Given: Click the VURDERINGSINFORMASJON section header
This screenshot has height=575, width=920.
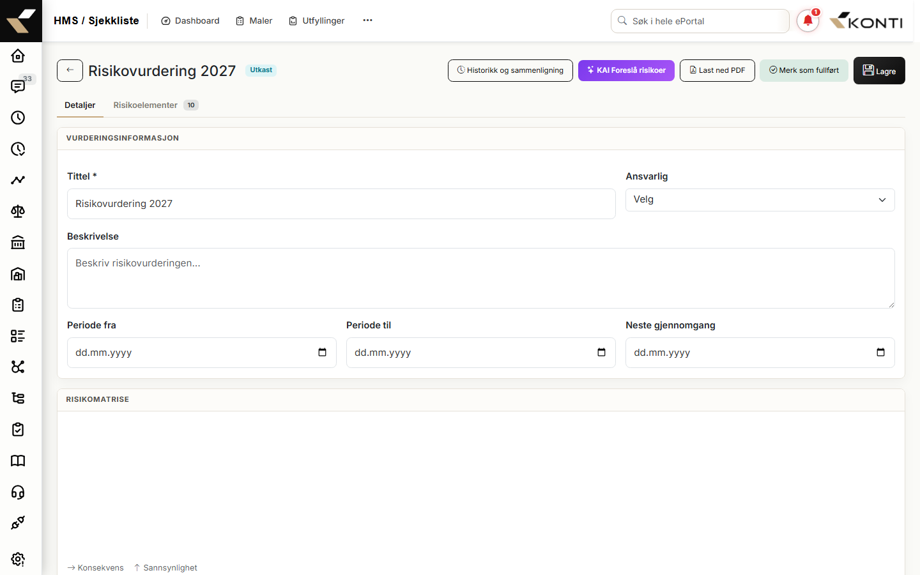Looking at the screenshot, I should point(123,138).
